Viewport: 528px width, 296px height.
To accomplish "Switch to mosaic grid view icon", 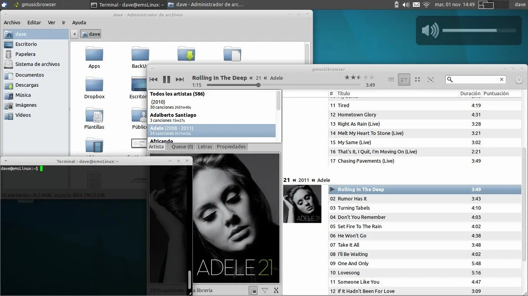I will 417,80.
